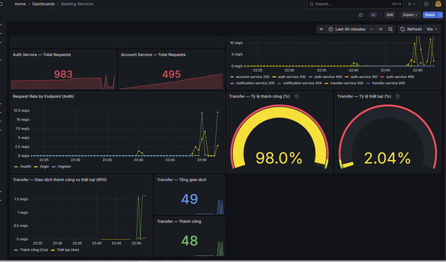446x262 pixels.
Task: Click the Edit button
Action: (x=390, y=15)
